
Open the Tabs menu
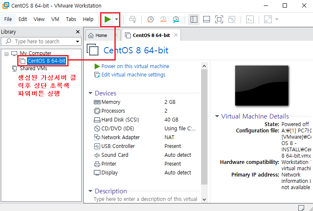[71, 19]
